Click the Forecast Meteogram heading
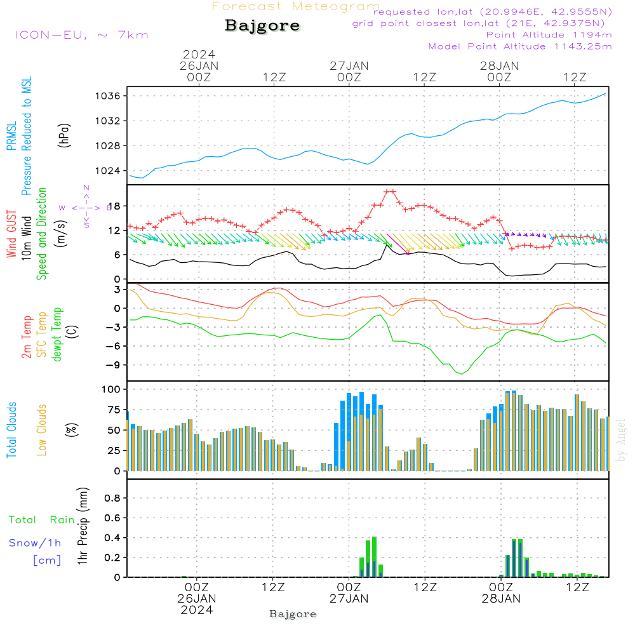 (x=296, y=6)
